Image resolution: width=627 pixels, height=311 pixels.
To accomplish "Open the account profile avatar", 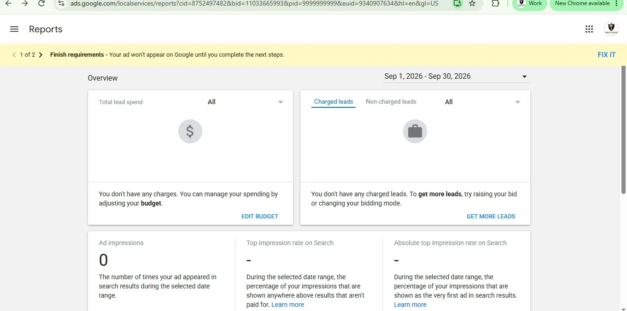I will (611, 29).
